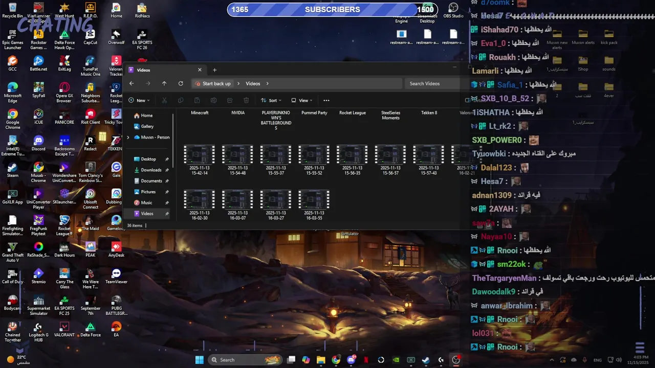655x368 pixels.
Task: Open the View dropdown menu
Action: [302, 100]
